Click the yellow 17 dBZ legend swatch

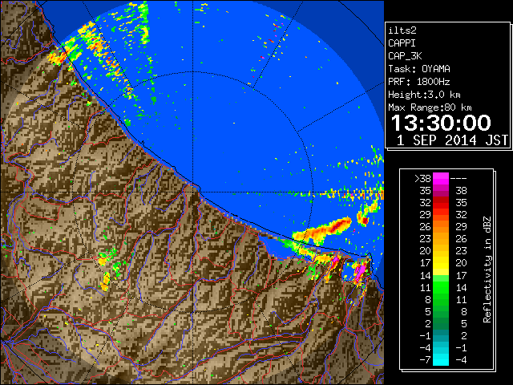441,263
